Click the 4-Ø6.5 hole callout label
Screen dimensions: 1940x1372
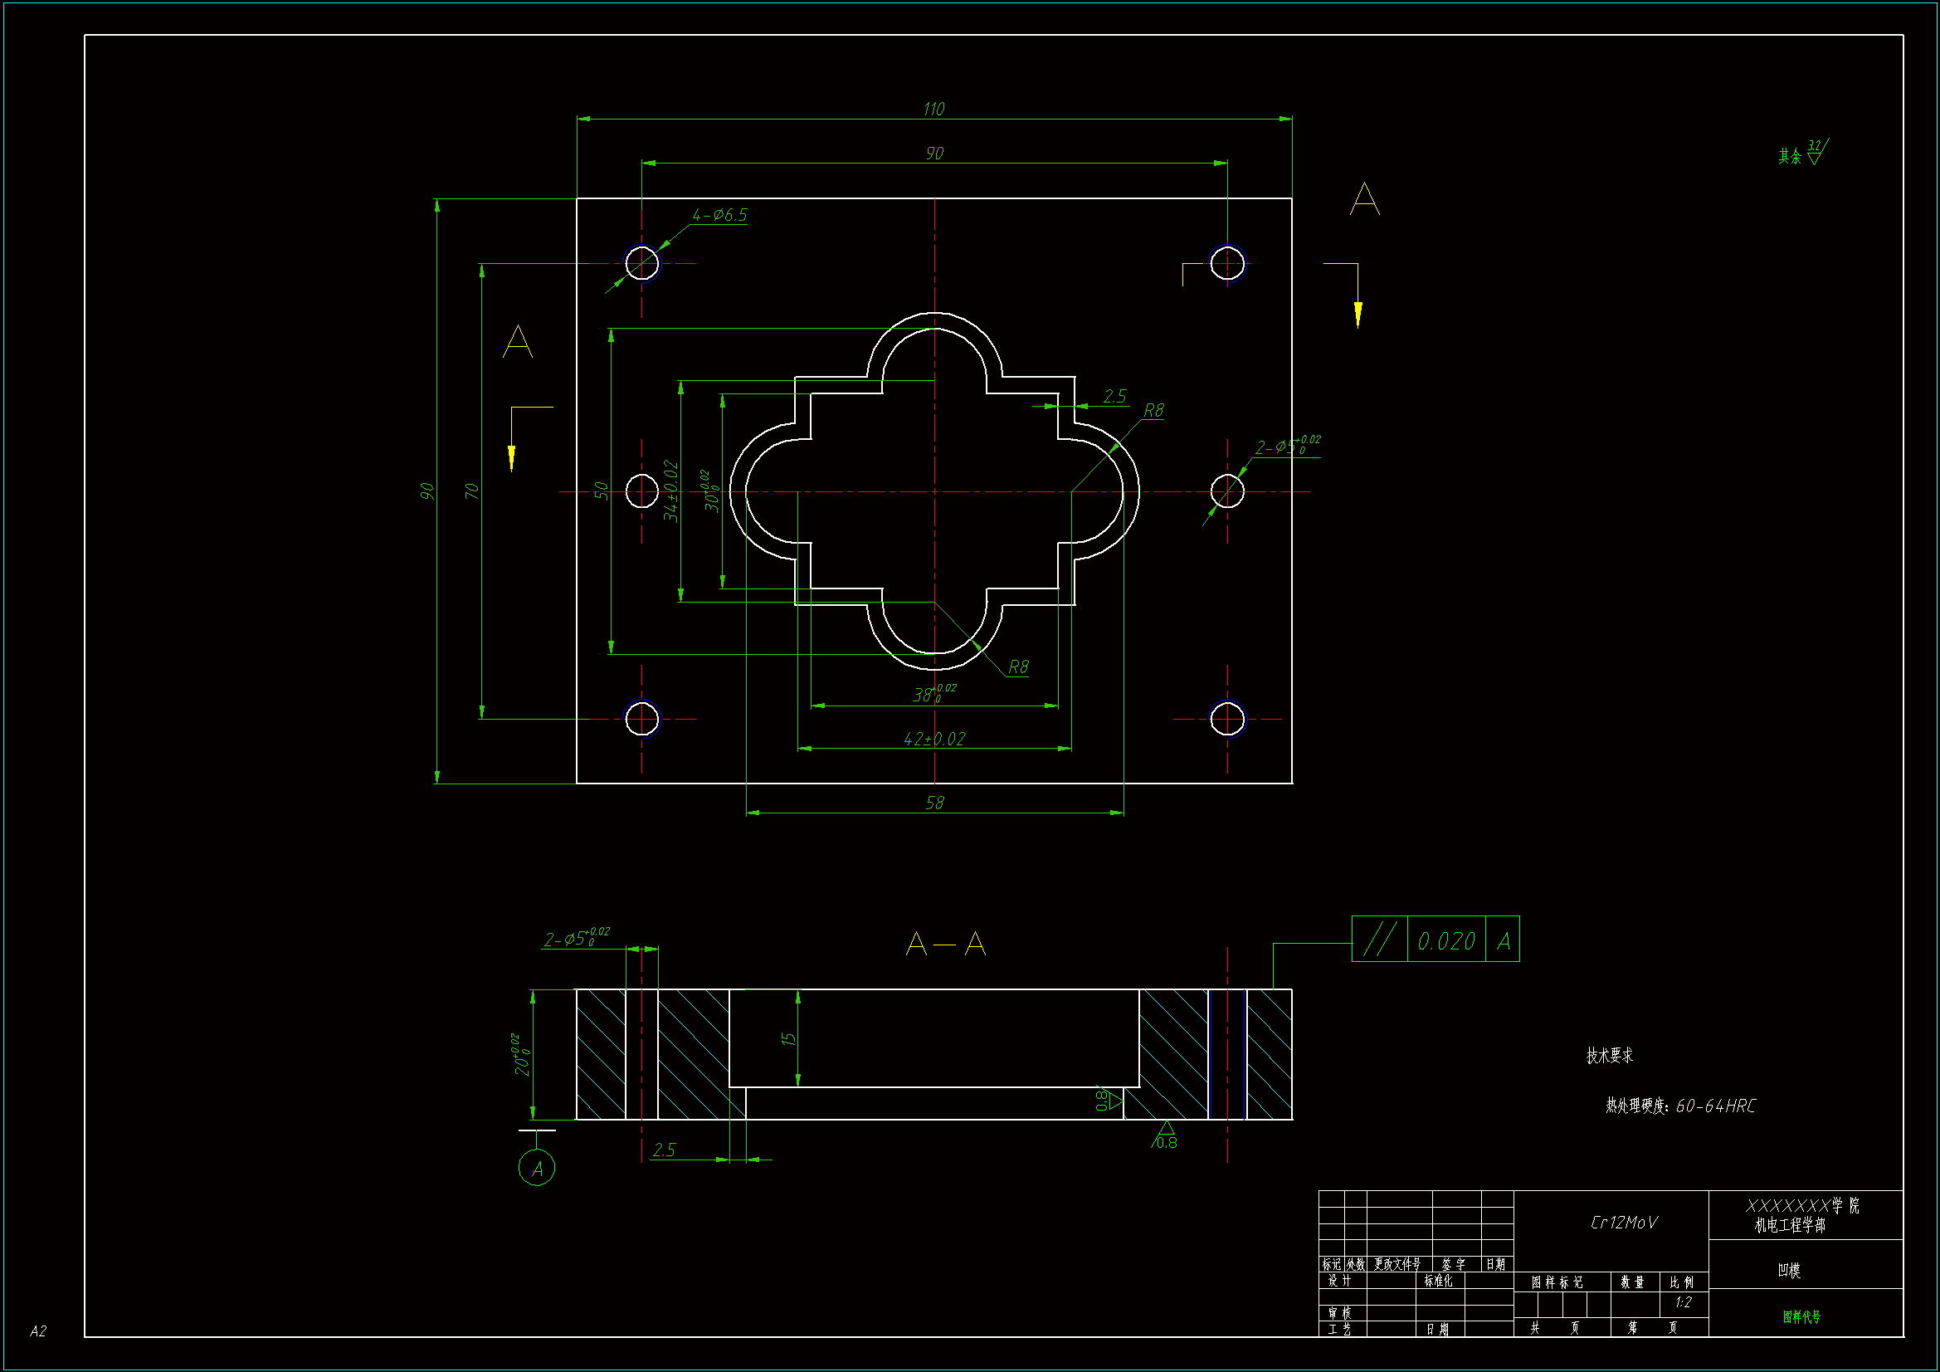pos(720,215)
